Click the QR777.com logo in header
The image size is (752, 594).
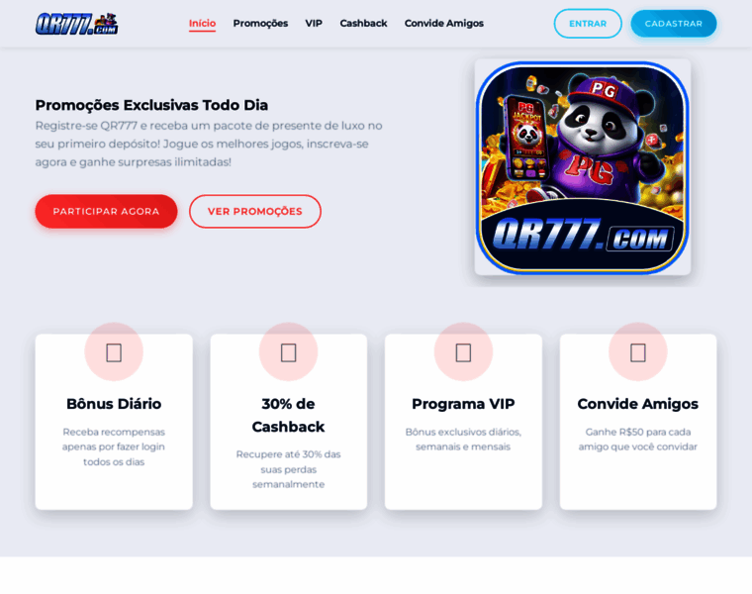tap(77, 24)
